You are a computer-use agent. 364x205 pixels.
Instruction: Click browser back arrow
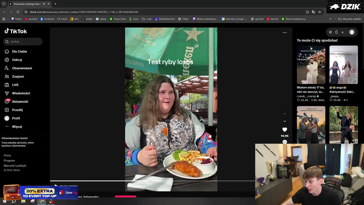[4, 12]
